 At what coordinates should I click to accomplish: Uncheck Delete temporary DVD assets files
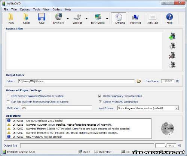100,96
